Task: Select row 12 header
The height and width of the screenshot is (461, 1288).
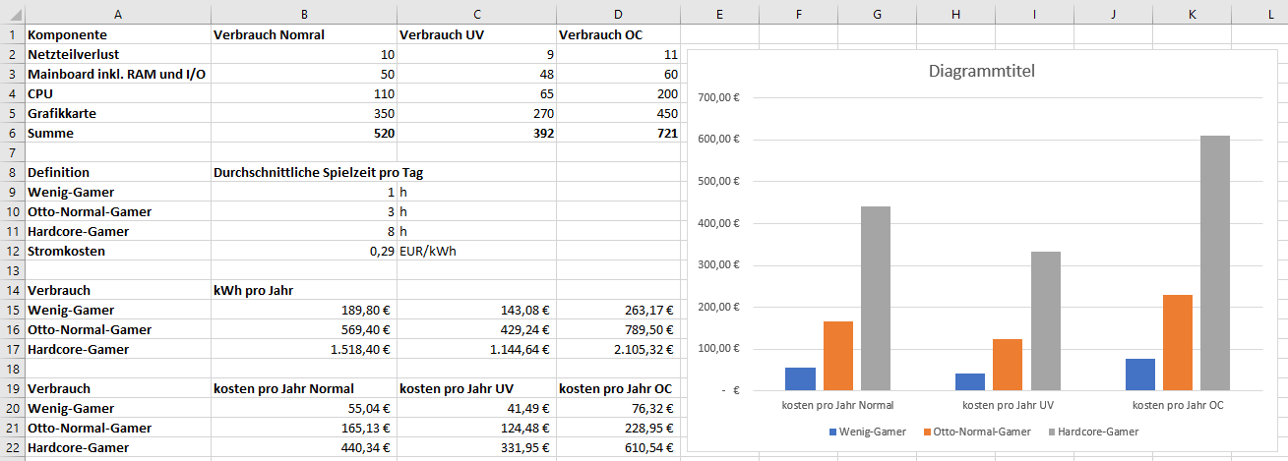Action: (12, 251)
